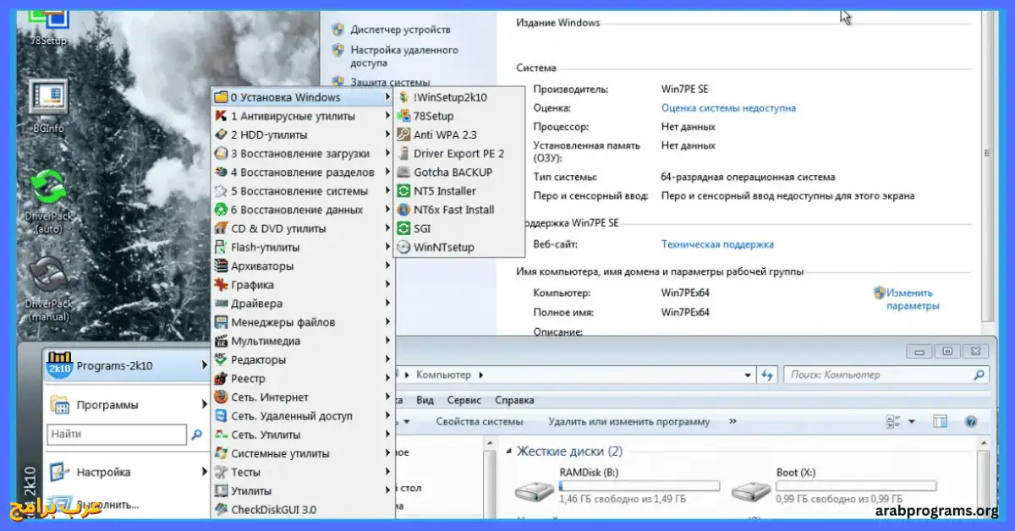Image resolution: width=1015 pixels, height=531 pixels.
Task: Click the search magnifier beside Найти
Action: (197, 435)
